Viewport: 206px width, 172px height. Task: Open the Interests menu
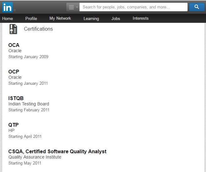pyautogui.click(x=141, y=18)
